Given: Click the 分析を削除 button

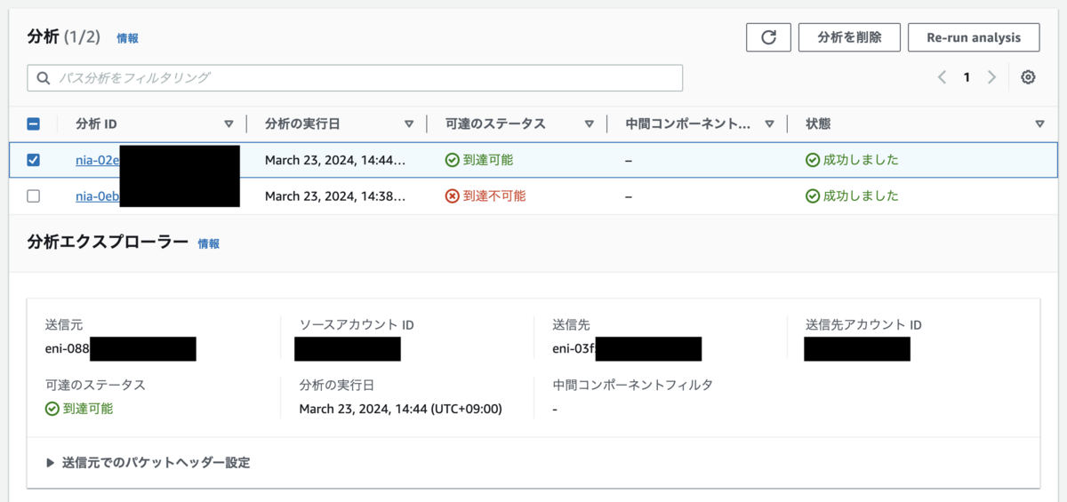Looking at the screenshot, I should pos(849,37).
